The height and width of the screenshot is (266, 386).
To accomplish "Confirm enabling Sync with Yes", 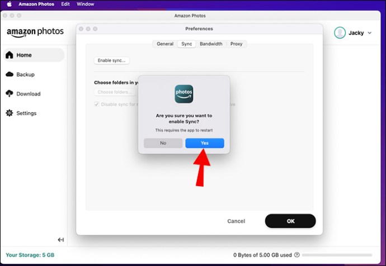I will [205, 143].
